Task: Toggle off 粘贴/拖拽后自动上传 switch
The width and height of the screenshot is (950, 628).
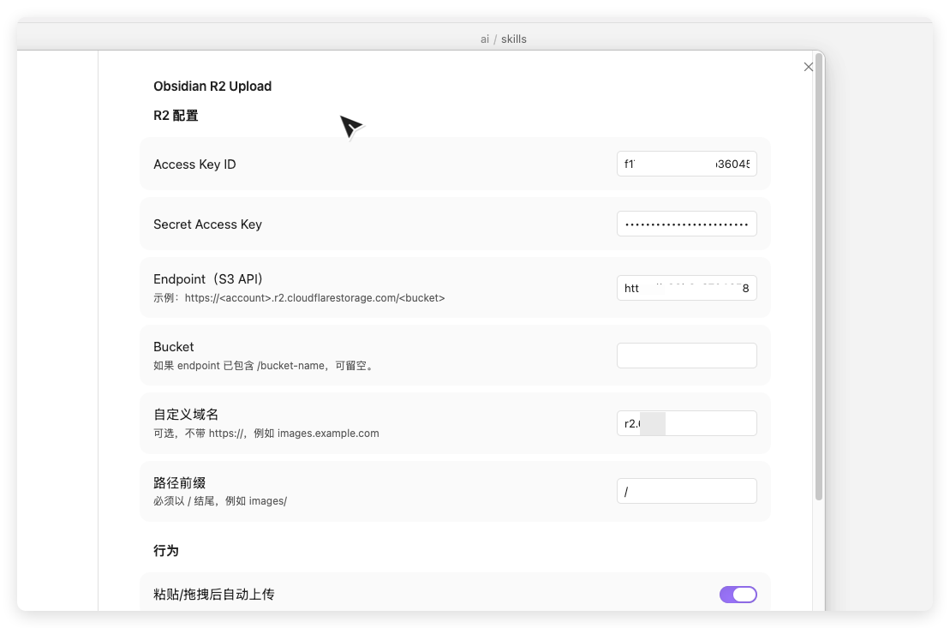Action: tap(738, 595)
